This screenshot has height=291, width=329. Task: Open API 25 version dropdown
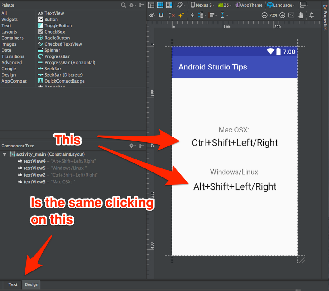pos(224,5)
